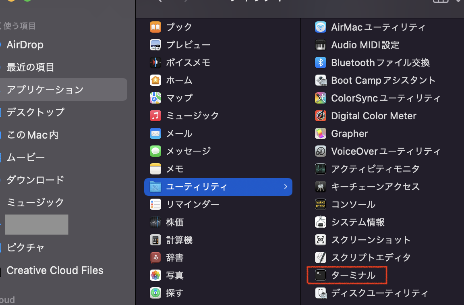Select the スクリプトエディタ text label
Viewport: 464px width, 305px height.
click(371, 257)
